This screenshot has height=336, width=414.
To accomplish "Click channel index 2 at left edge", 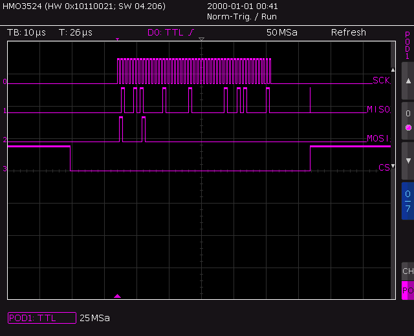I will tap(5, 140).
